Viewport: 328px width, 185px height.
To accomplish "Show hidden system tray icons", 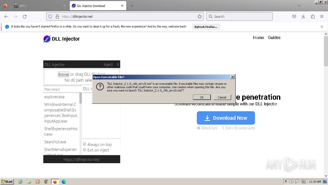I will [x=286, y=181].
